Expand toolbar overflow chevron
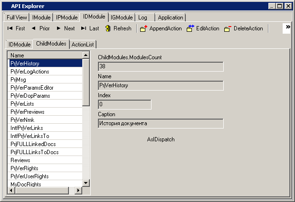This screenshot has height=202, width=295. pos(287,28)
